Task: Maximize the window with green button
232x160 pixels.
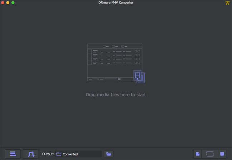Action: tap(13, 3)
